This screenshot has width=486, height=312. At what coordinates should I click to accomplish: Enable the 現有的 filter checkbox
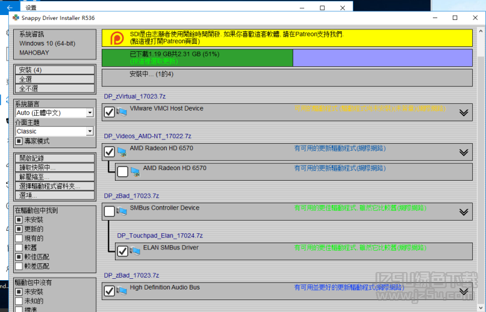tap(19, 238)
